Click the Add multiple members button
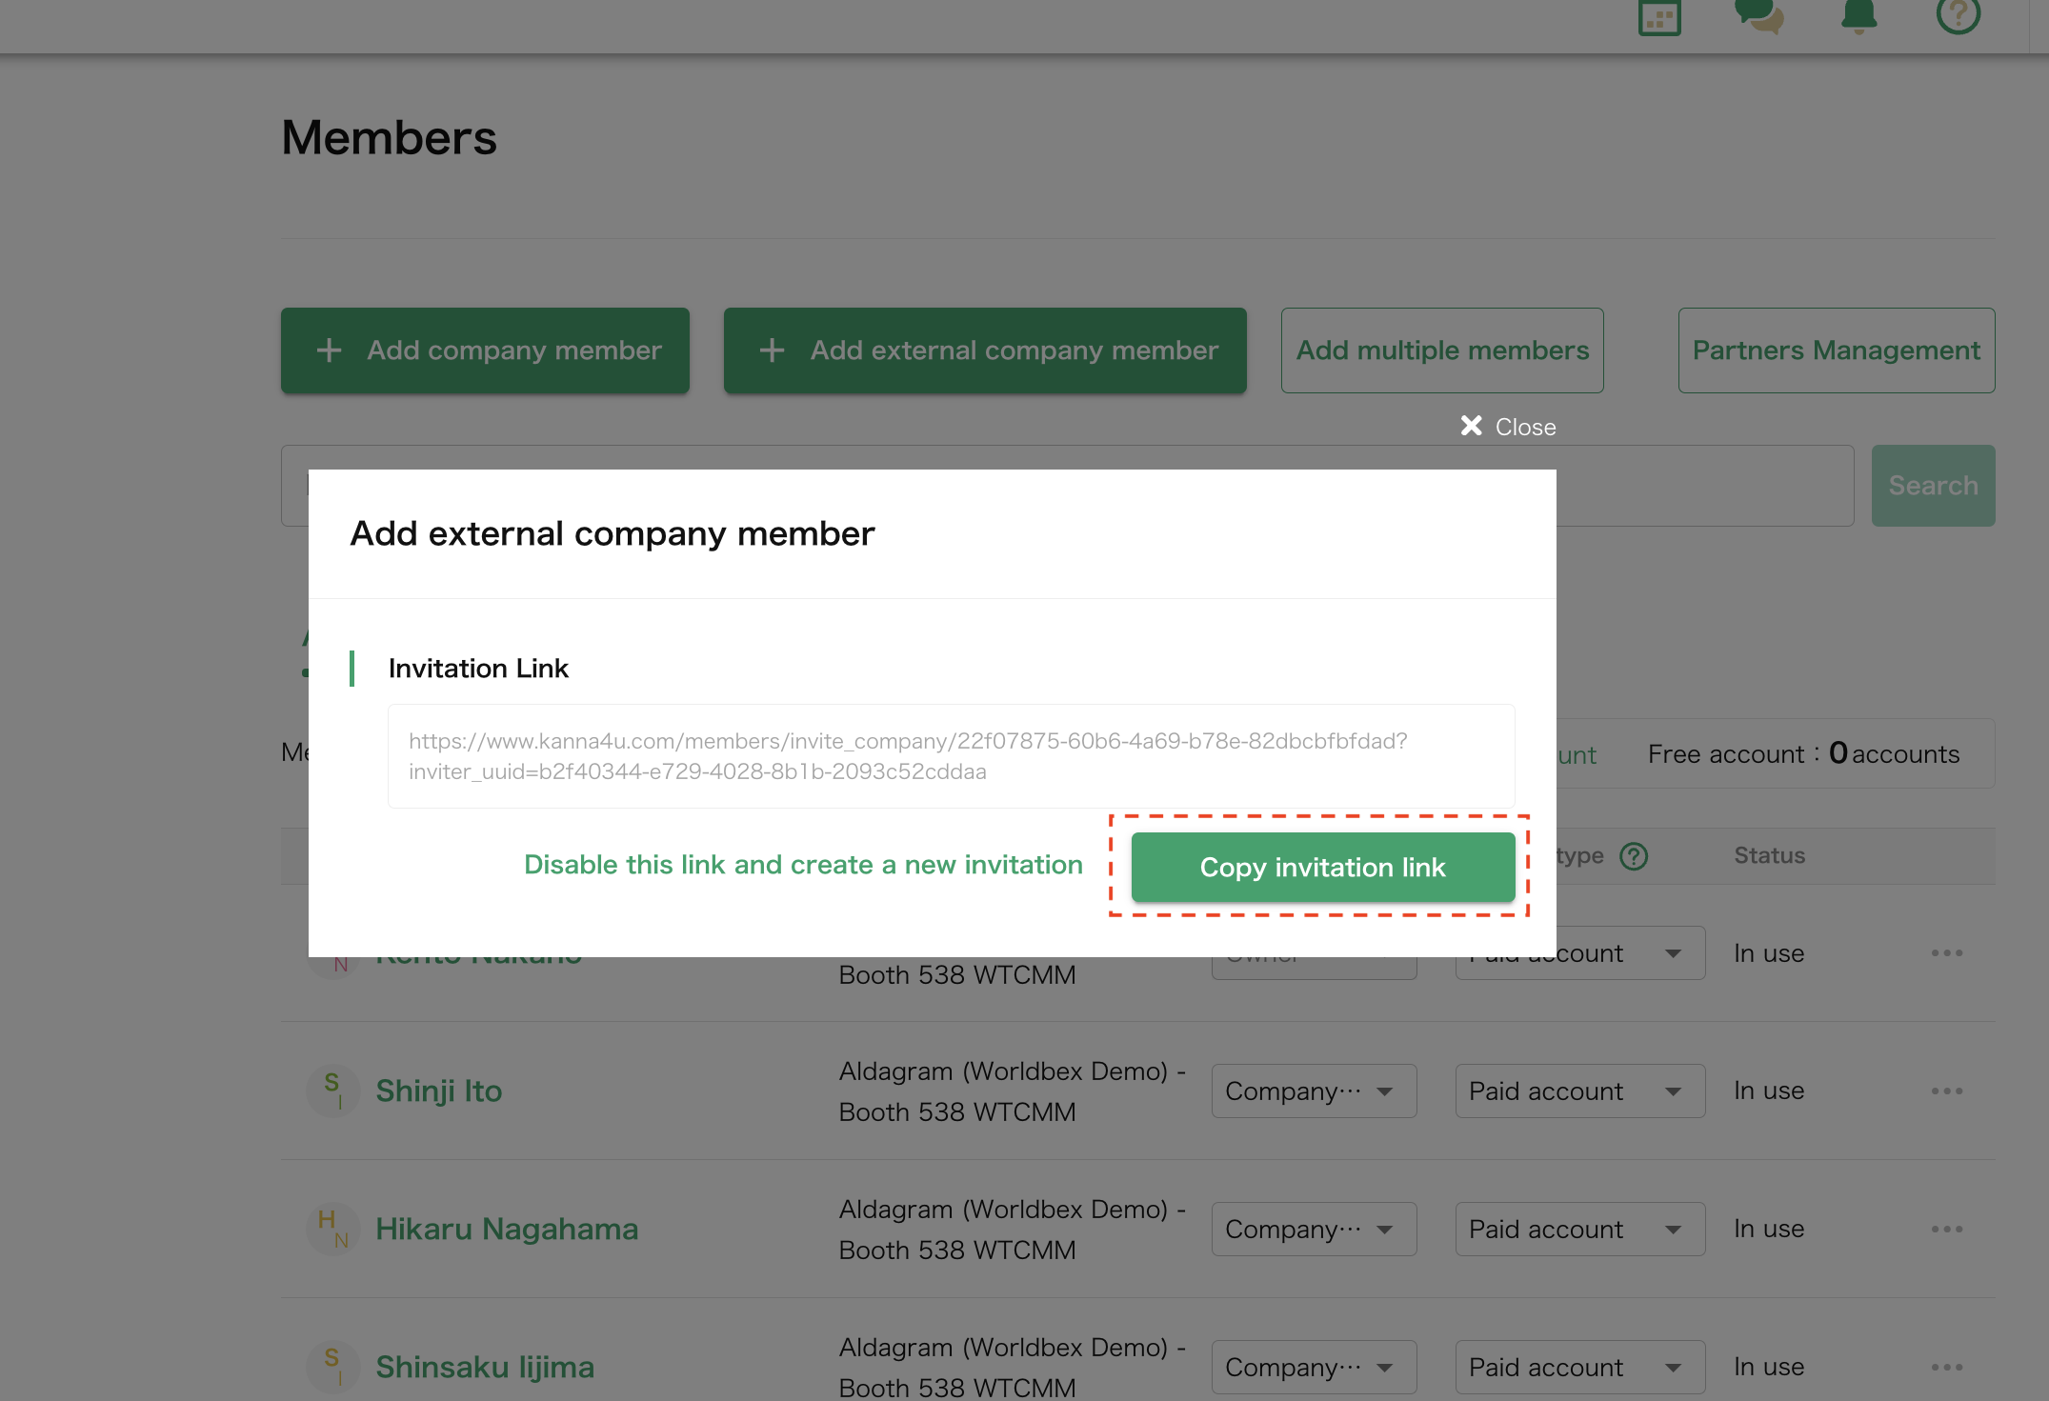This screenshot has height=1401, width=2049. (x=1441, y=350)
